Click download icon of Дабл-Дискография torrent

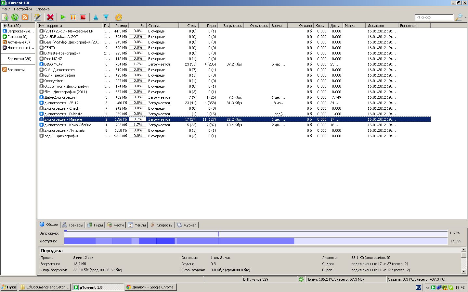point(41,97)
